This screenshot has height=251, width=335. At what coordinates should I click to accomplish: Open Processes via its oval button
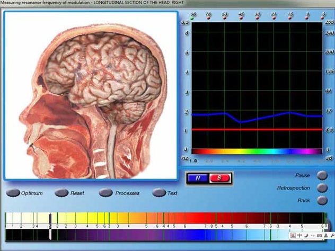(x=106, y=193)
